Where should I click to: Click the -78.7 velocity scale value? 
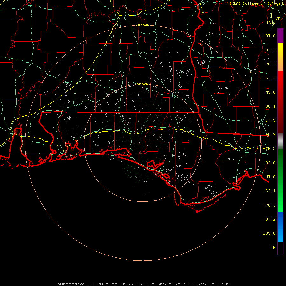point(269,205)
